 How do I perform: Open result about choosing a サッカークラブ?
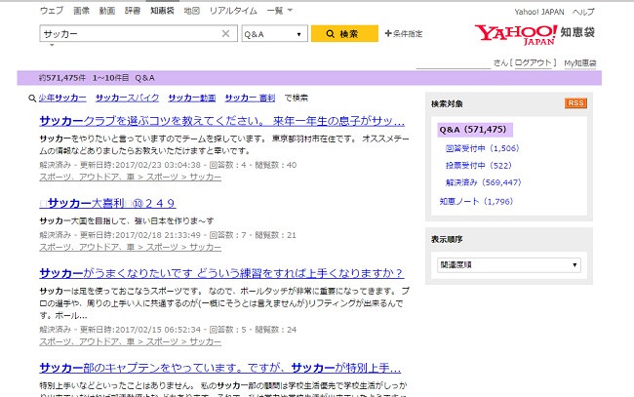click(222, 121)
